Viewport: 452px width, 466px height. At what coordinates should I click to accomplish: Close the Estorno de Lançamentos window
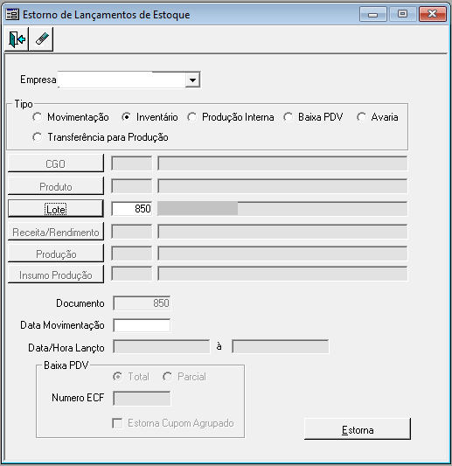coord(433,14)
